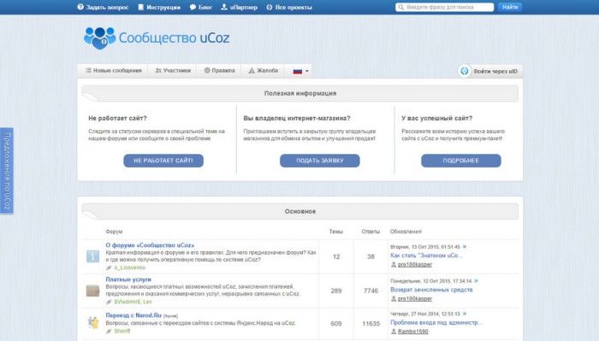Viewport: 599px width, 341px height.
Task: Click the magnifier icon in the search box
Action: click(400, 7)
